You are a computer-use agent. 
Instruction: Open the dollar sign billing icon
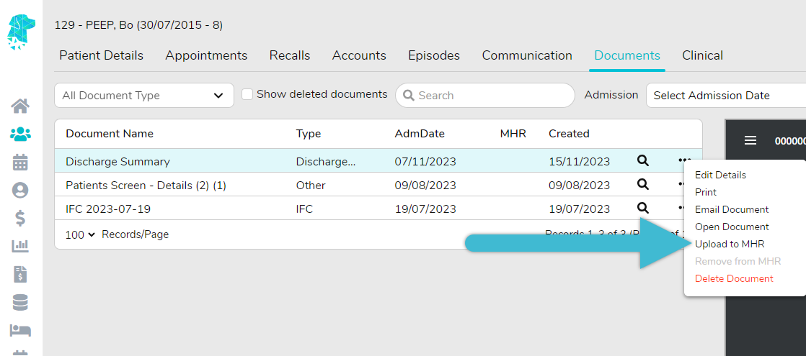pos(20,218)
